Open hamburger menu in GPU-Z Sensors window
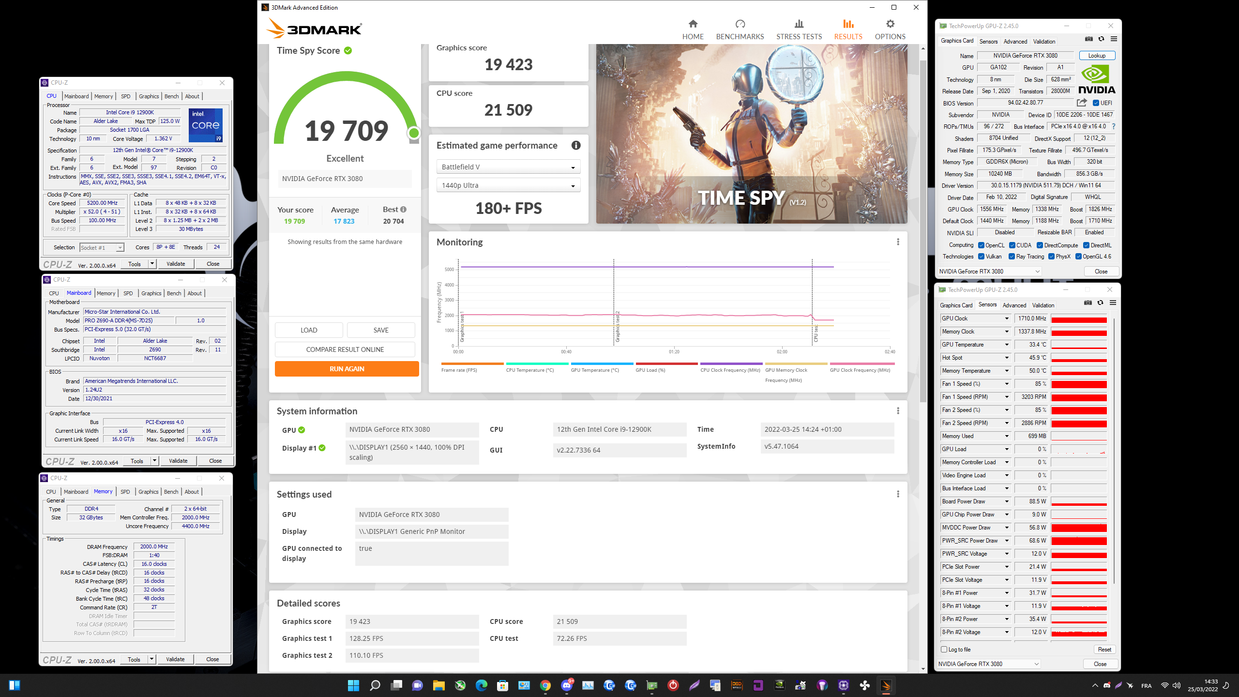 pos(1113,303)
